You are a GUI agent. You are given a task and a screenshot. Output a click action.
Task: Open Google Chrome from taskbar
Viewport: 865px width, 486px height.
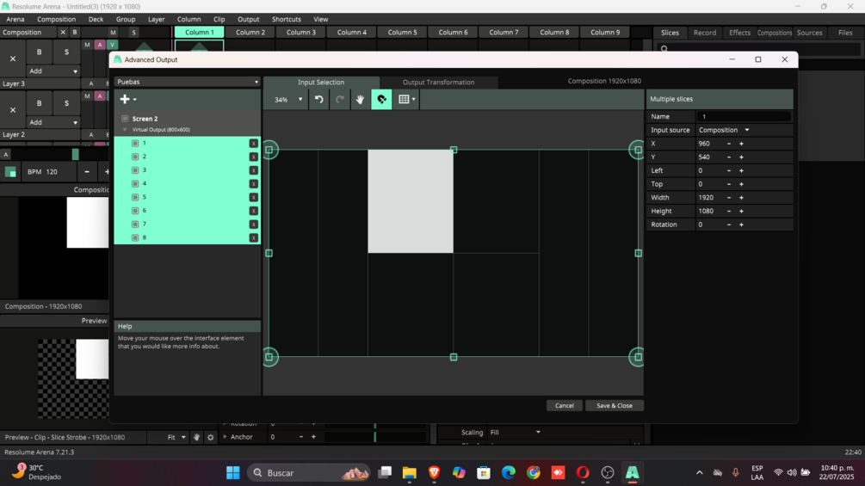tap(534, 473)
